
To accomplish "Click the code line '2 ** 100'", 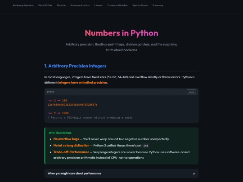I will pos(58,101).
